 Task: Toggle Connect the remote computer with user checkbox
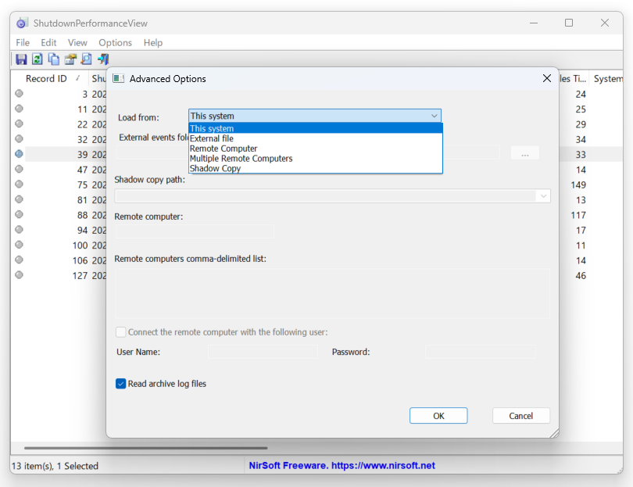click(x=120, y=332)
